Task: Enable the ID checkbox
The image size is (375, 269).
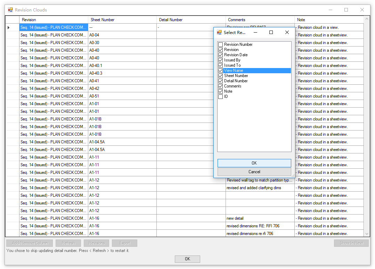Action: [x=220, y=96]
